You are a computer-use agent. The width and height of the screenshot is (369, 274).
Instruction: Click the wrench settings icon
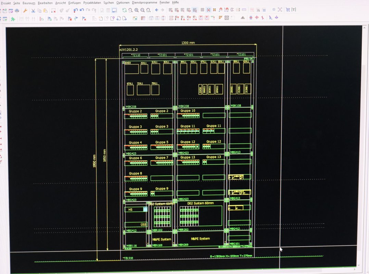(25, 11)
